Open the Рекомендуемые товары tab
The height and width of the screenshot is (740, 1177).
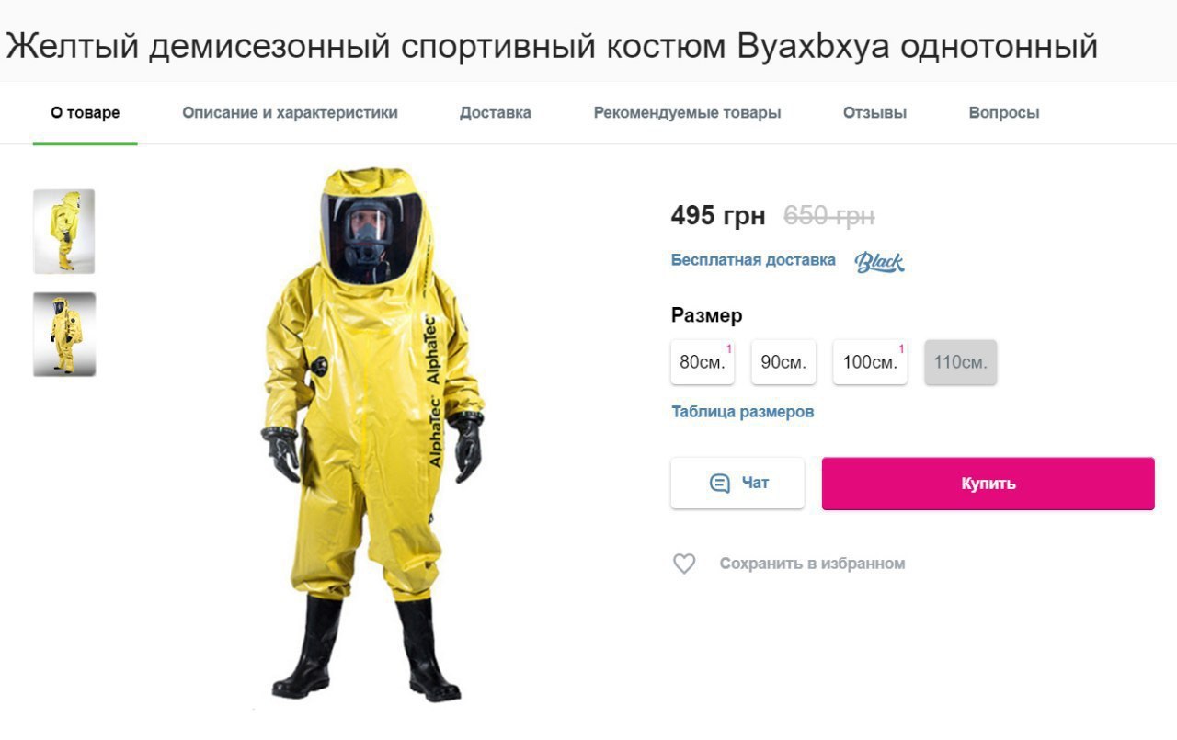(688, 113)
